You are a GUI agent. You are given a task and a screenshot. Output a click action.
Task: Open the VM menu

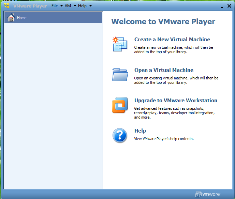[68, 6]
